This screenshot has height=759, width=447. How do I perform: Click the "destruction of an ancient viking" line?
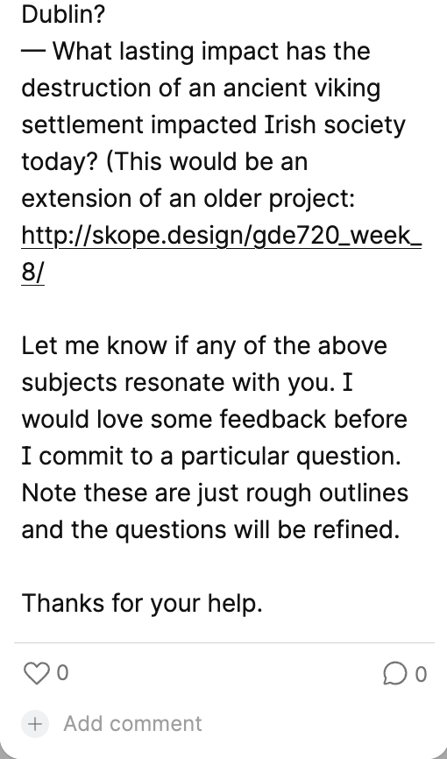[x=201, y=89]
